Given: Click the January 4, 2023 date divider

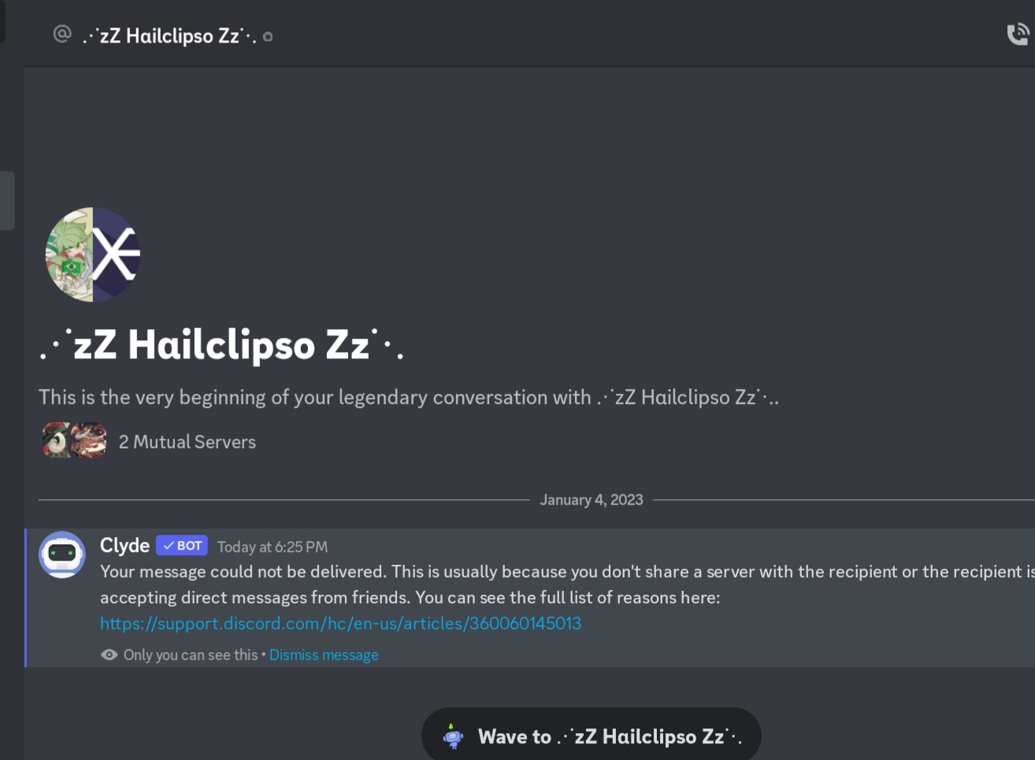Looking at the screenshot, I should (592, 499).
